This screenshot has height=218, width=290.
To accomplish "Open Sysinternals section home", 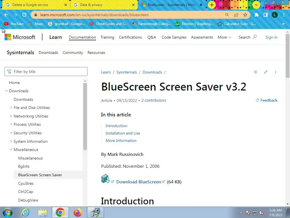I will coord(20,53).
